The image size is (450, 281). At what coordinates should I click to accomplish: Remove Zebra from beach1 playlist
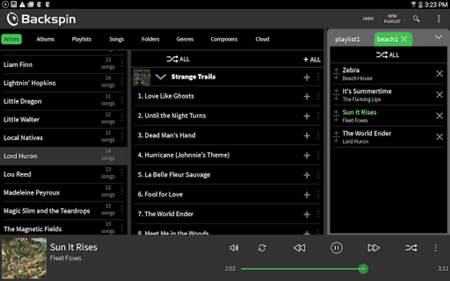pos(439,73)
